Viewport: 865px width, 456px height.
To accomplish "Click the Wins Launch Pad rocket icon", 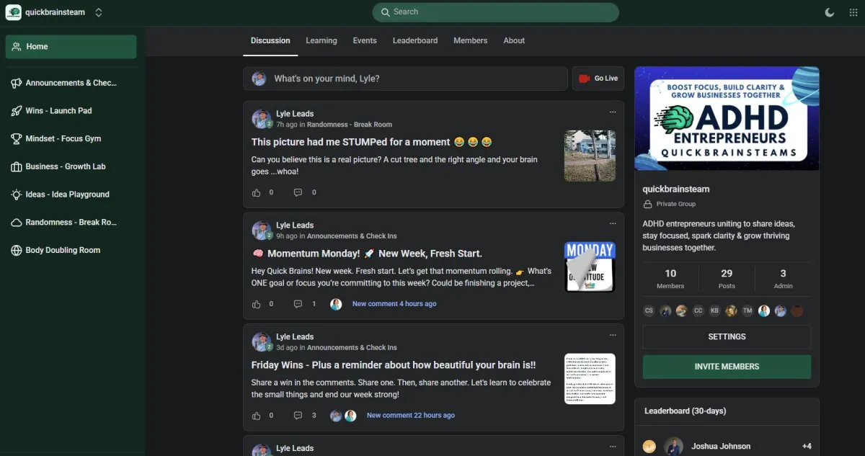I will (16, 111).
